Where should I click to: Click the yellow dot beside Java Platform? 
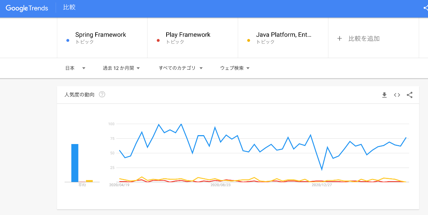249,41
